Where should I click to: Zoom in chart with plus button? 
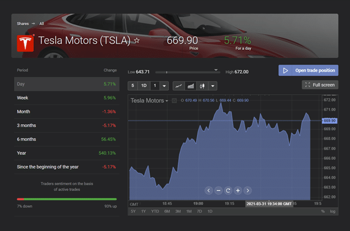(238, 190)
